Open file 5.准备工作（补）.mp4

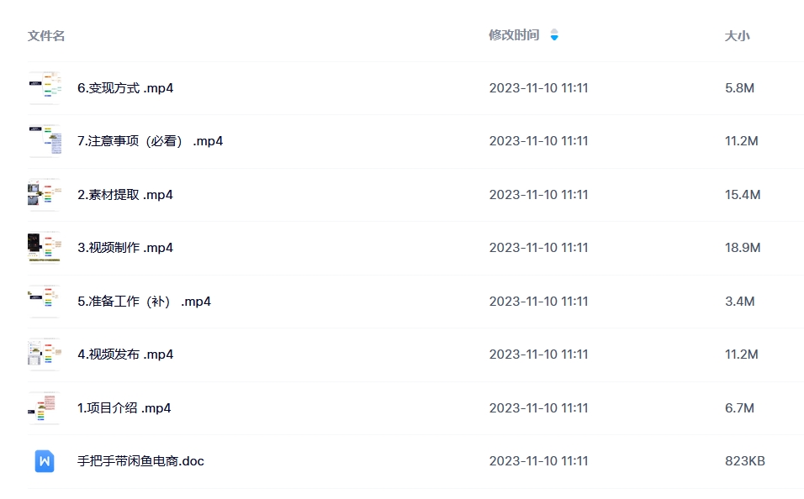click(144, 302)
